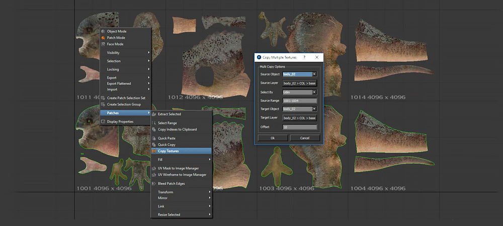This screenshot has height=226, width=503.
Task: Choose Select Range in Patches submenu
Action: [181, 123]
